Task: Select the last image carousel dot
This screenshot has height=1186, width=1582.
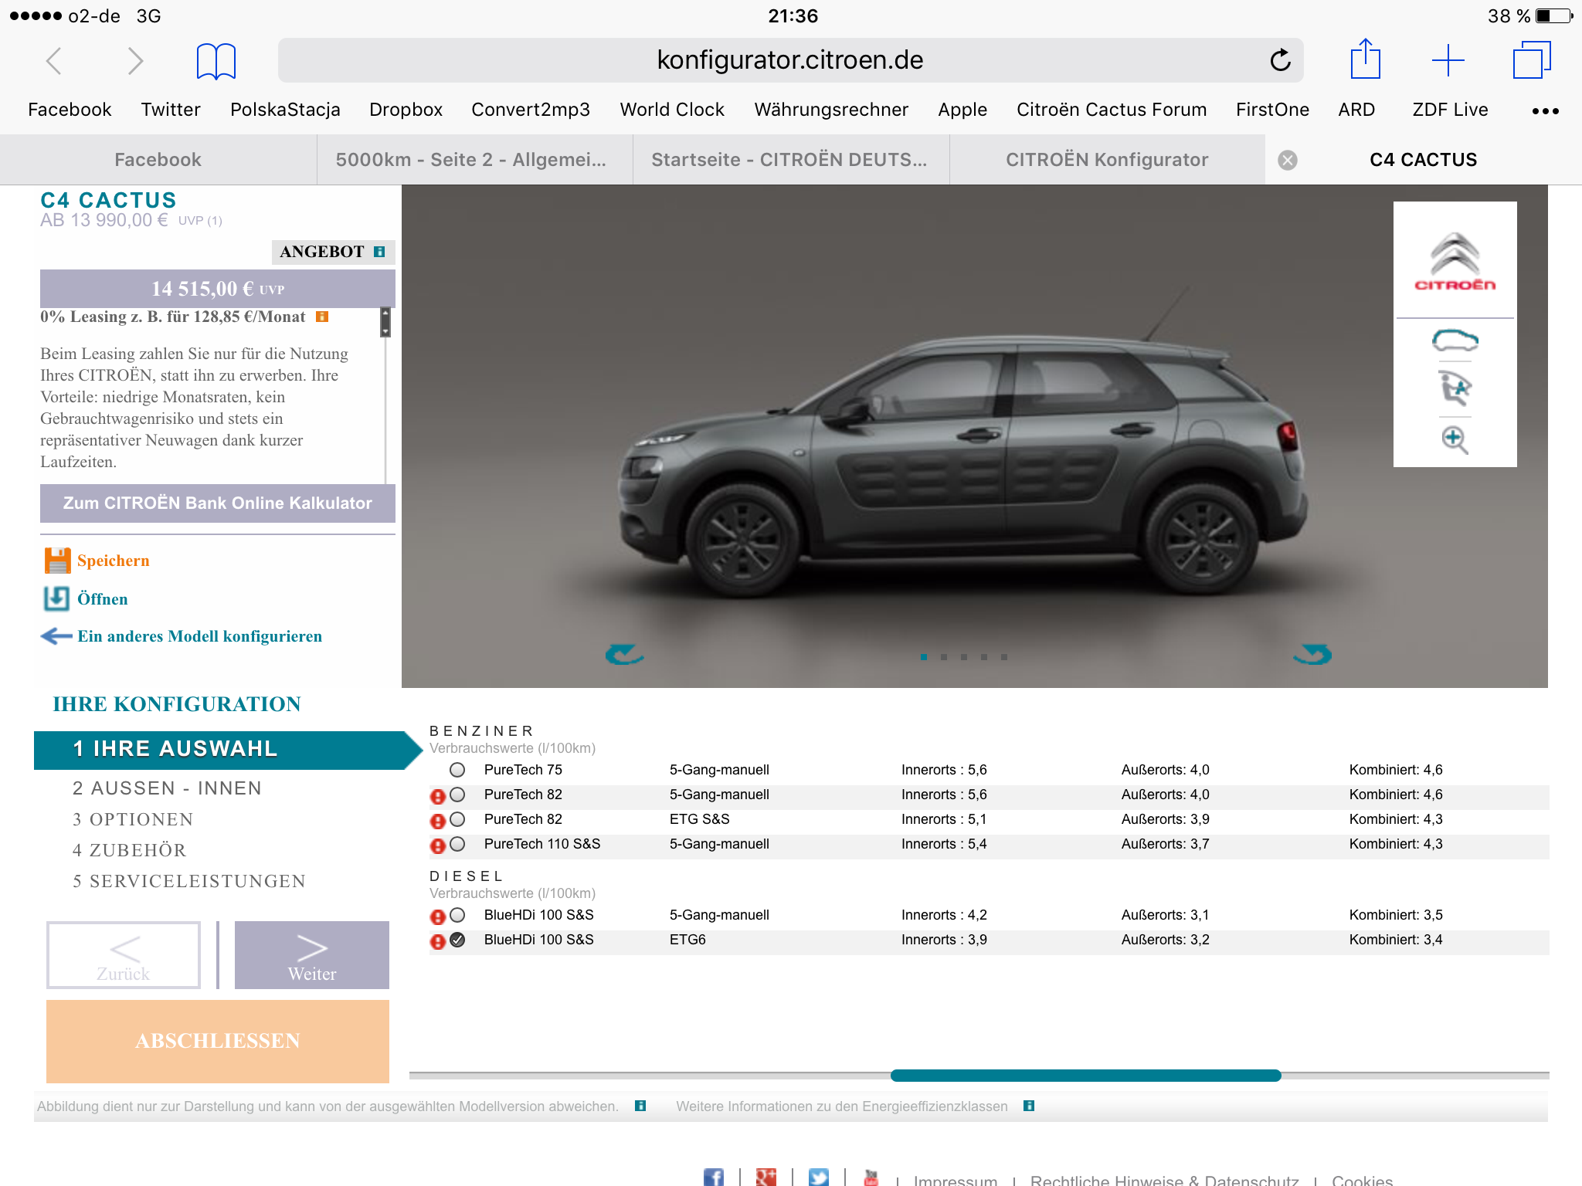Action: [x=1004, y=657]
